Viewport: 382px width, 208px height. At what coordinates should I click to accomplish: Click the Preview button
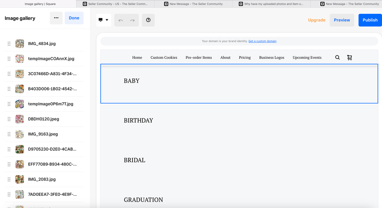(x=342, y=20)
